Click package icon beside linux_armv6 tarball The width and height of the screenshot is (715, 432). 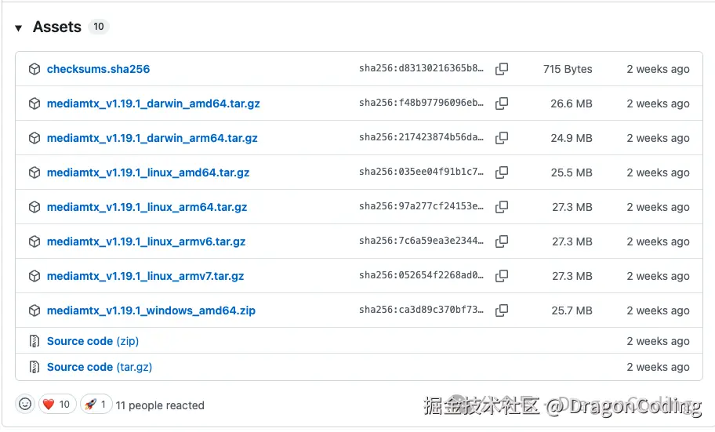point(34,241)
